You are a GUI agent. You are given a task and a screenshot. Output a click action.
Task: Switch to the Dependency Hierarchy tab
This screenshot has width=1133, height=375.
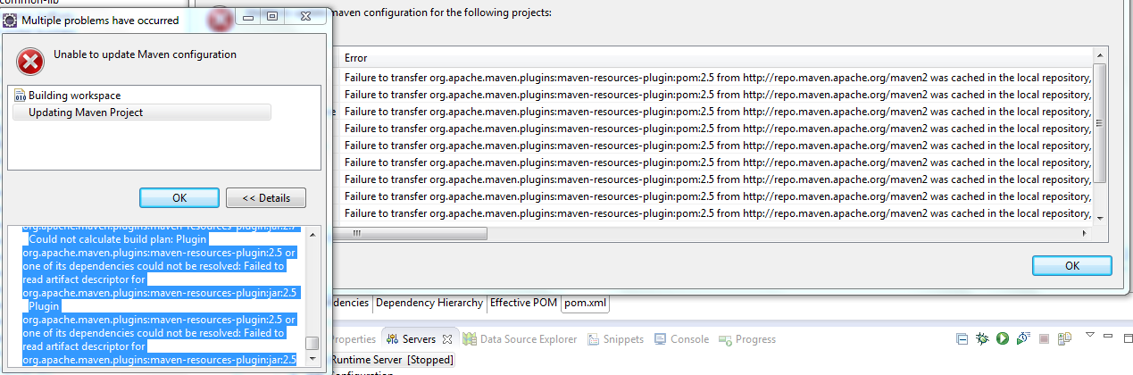429,303
